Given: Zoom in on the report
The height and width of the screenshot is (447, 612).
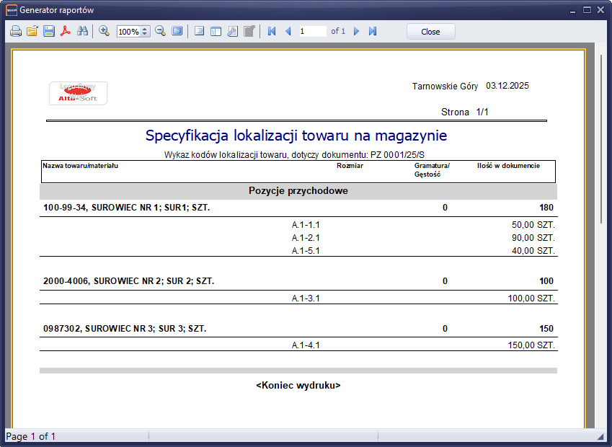Looking at the screenshot, I should (x=104, y=32).
